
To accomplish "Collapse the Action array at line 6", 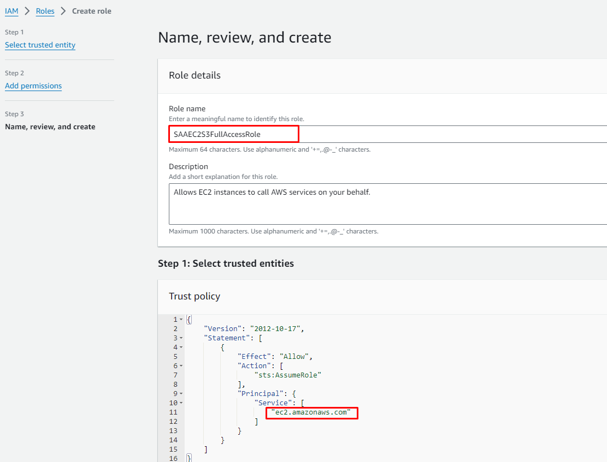I will click(181, 366).
